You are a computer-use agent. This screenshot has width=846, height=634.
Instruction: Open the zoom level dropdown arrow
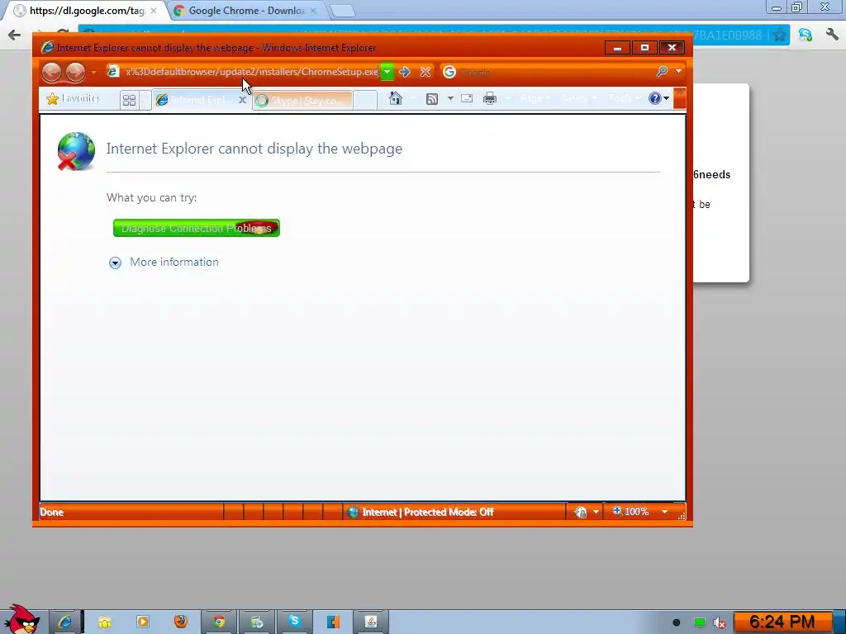click(665, 512)
